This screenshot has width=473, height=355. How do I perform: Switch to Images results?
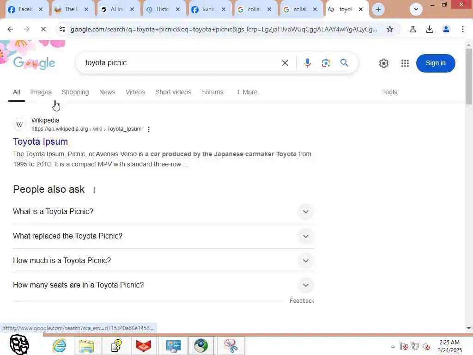(x=41, y=92)
